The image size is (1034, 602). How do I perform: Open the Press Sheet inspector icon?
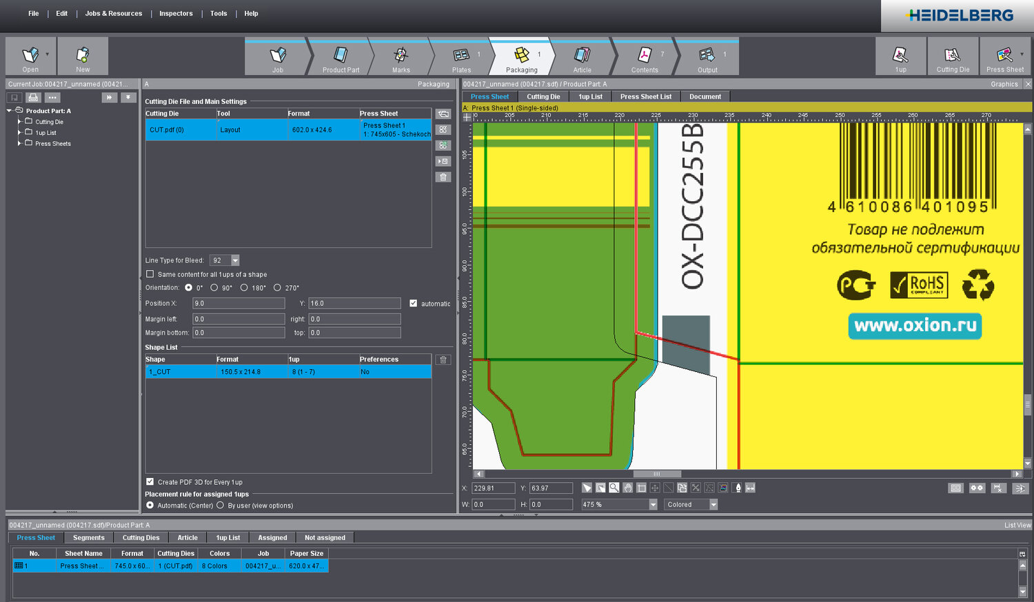(1004, 56)
